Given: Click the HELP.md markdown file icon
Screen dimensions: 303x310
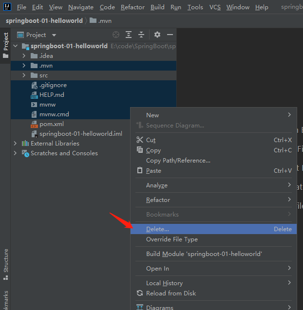Looking at the screenshot, I should 34,95.
